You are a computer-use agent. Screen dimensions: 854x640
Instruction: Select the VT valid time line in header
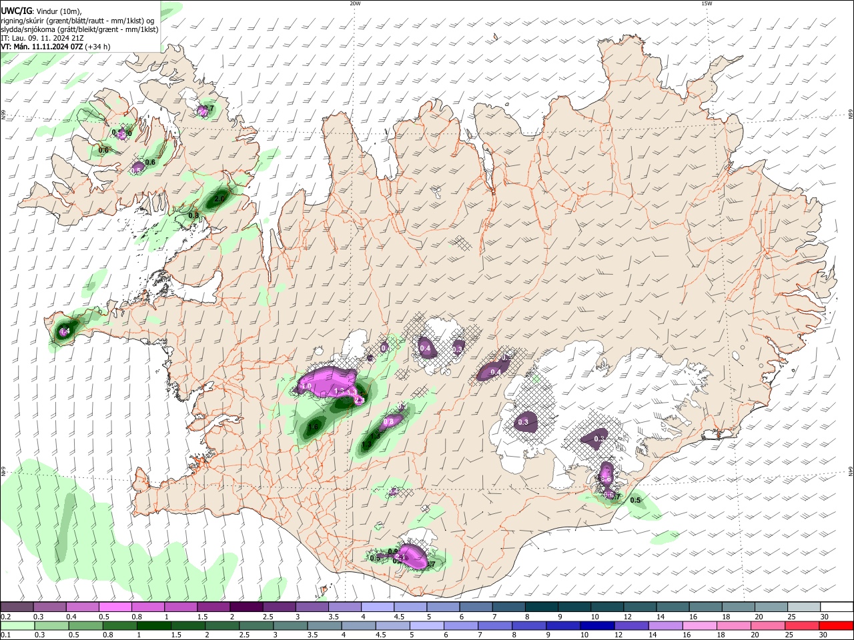(x=56, y=47)
